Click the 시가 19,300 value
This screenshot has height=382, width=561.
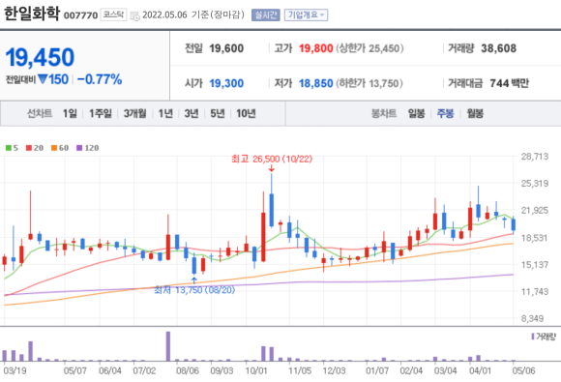point(226,83)
